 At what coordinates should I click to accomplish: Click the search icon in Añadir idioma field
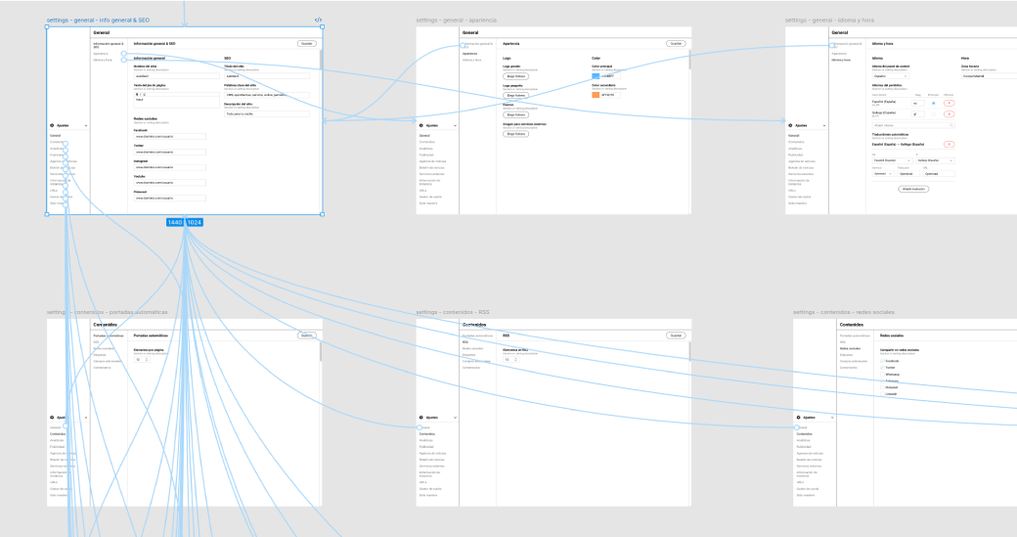click(x=950, y=125)
